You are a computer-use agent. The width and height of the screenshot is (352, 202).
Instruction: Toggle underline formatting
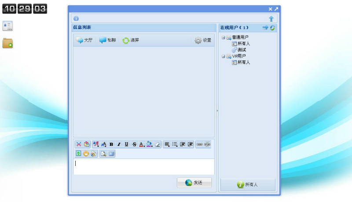point(126,144)
